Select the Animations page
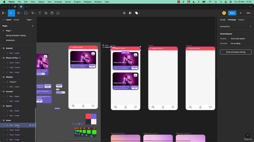 pos(10,40)
